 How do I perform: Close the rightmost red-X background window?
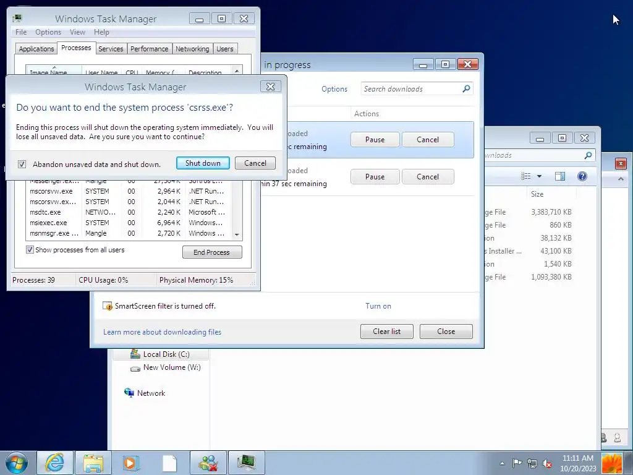tap(621, 163)
